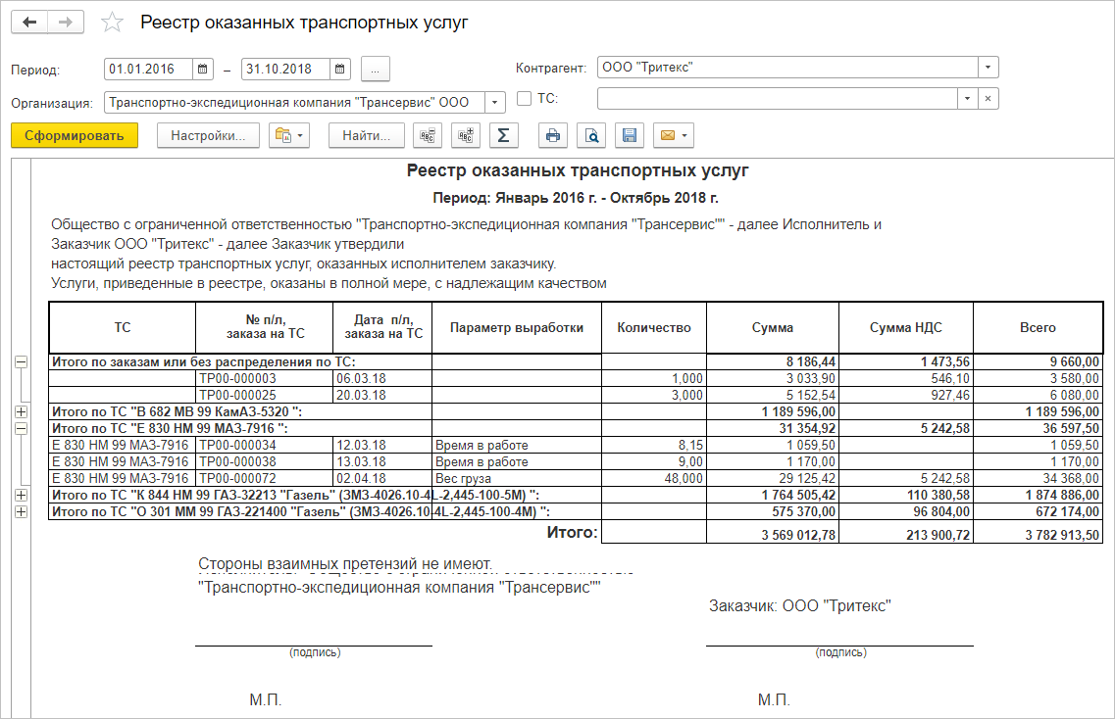The image size is (1115, 719).
Task: Click the back navigation arrow
Action: click(x=29, y=22)
